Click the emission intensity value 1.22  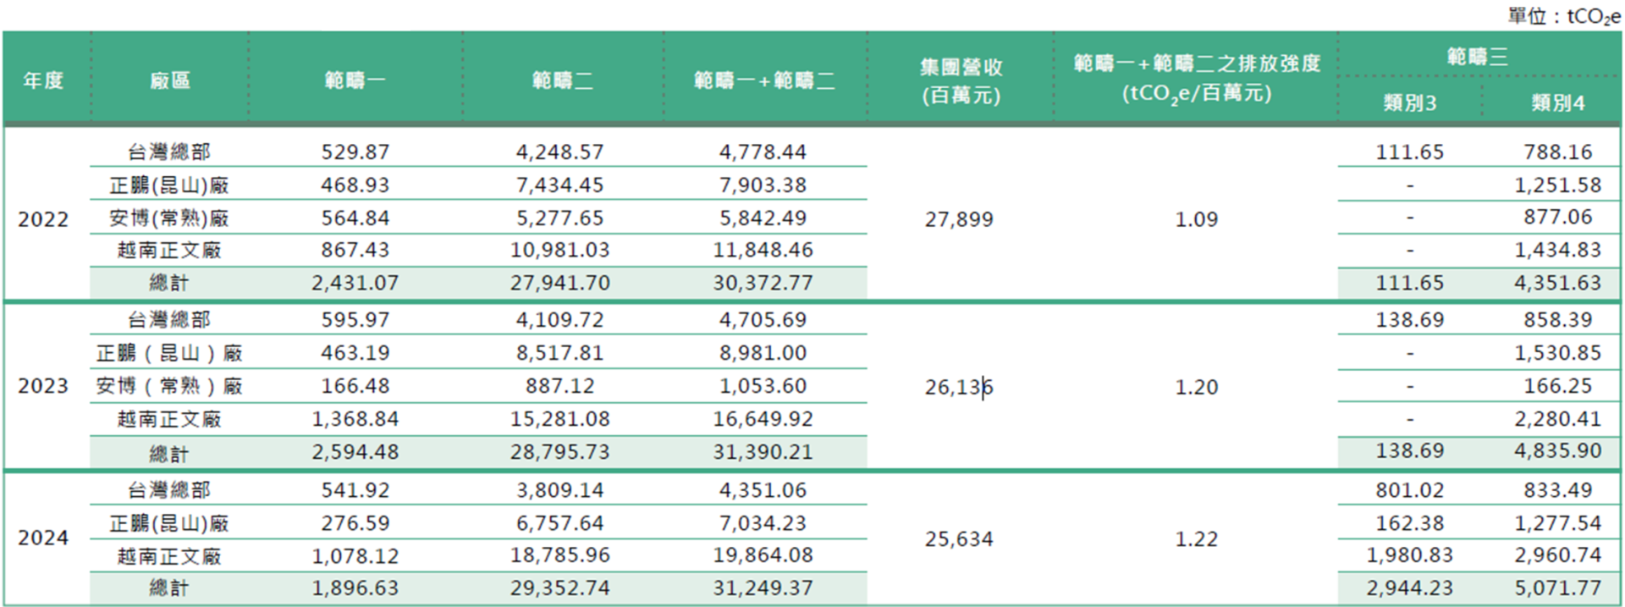coord(1196,539)
